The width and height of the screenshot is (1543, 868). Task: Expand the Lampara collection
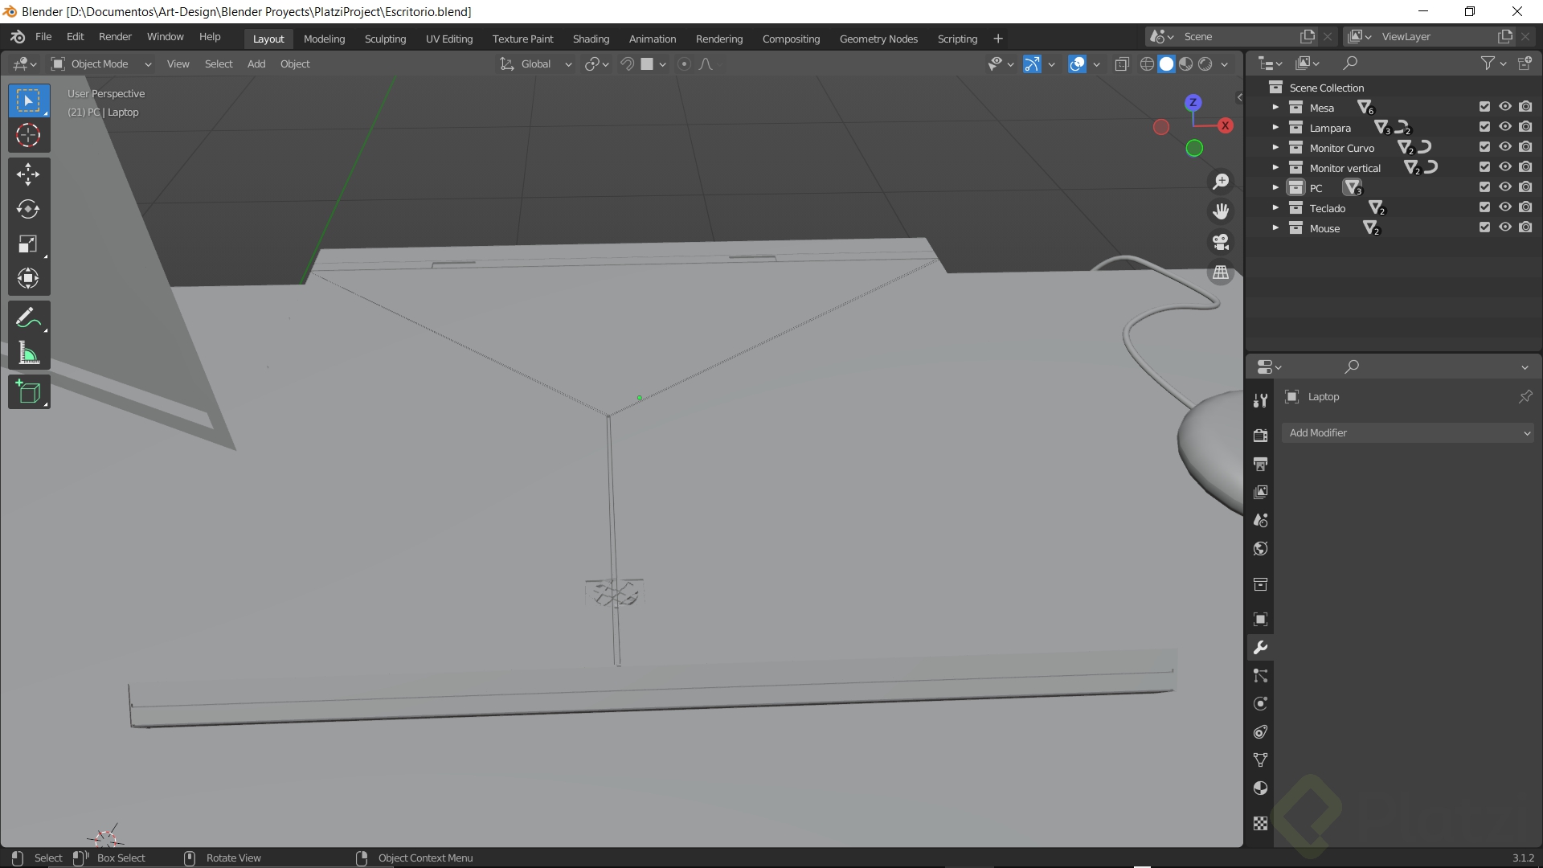1275,128
